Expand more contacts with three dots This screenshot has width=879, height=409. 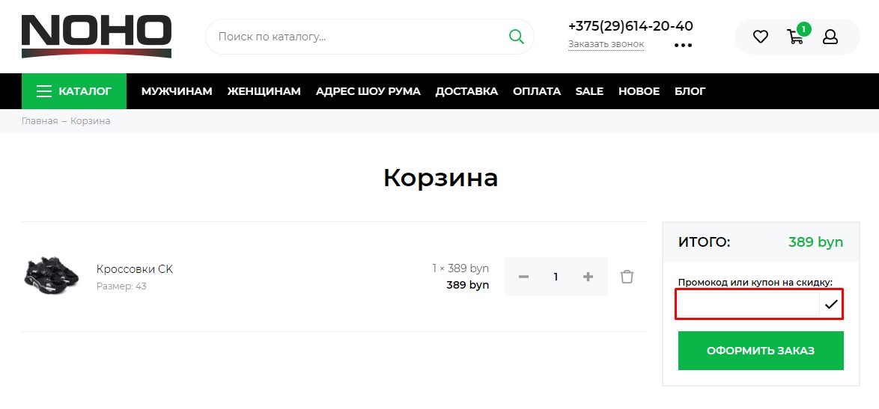tap(683, 46)
